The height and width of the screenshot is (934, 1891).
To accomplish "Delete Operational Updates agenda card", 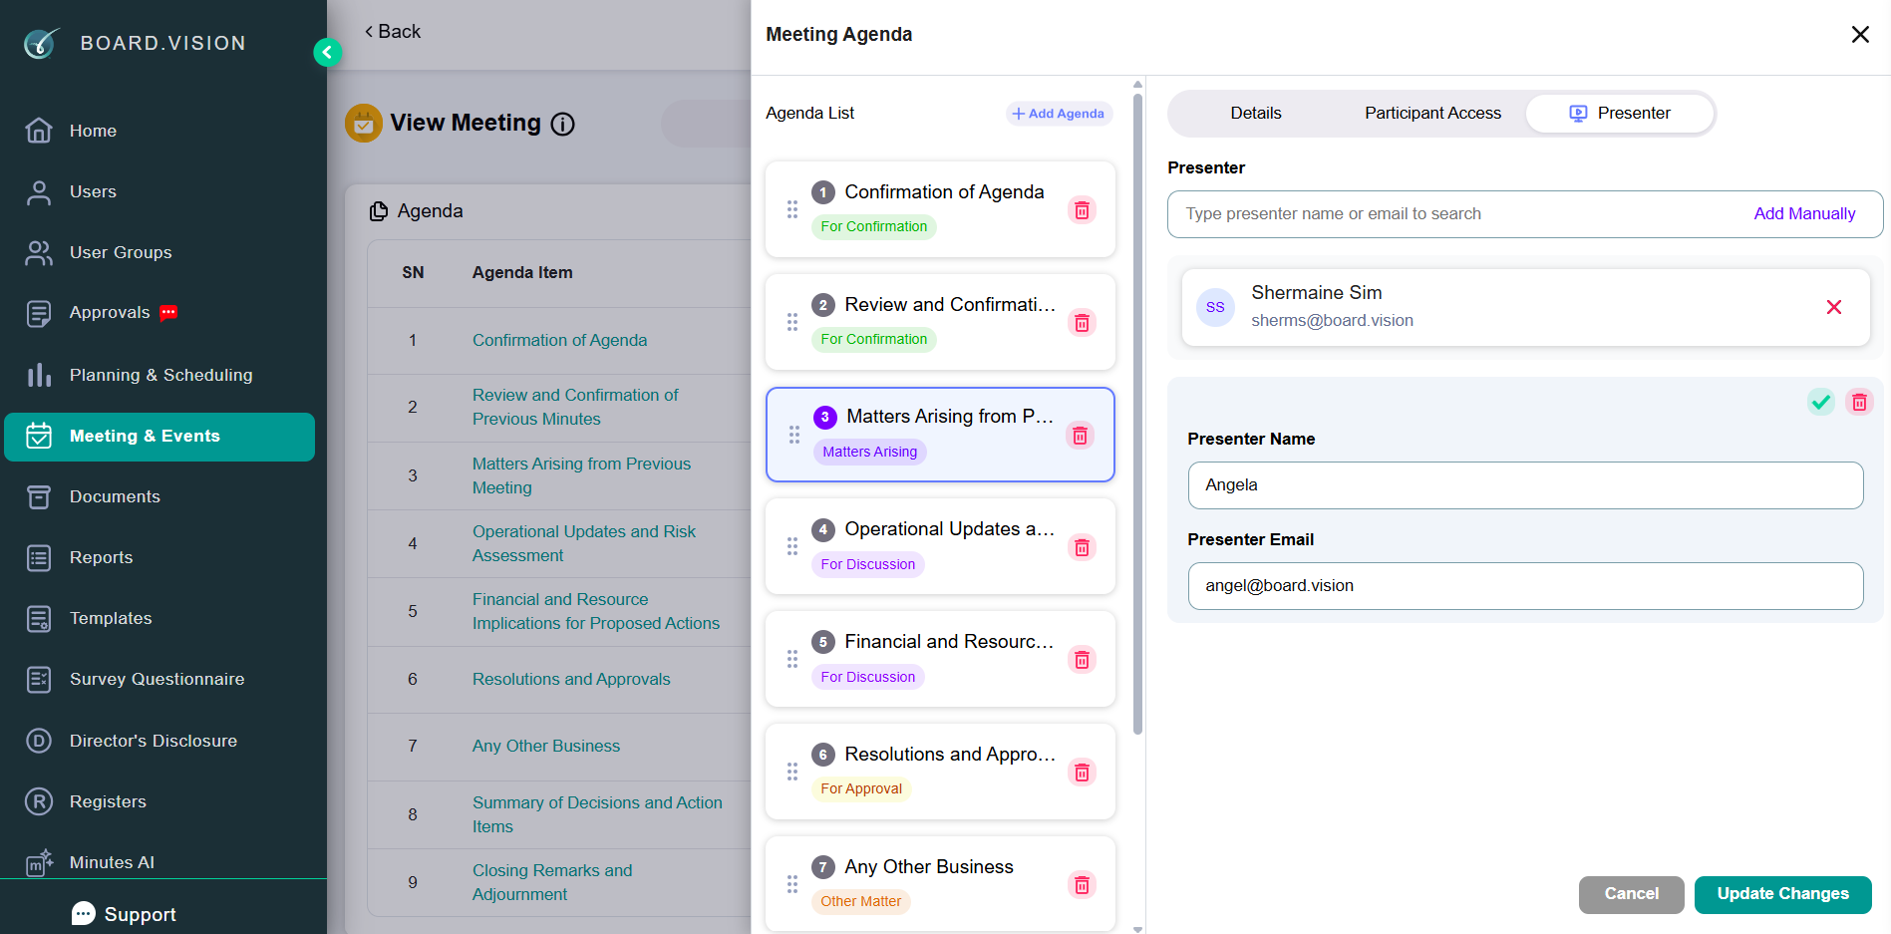I will click(x=1082, y=547).
